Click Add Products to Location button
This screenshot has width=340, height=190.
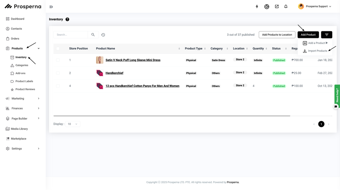point(277,35)
